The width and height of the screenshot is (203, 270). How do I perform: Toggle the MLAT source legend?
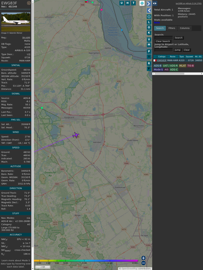pos(183,66)
